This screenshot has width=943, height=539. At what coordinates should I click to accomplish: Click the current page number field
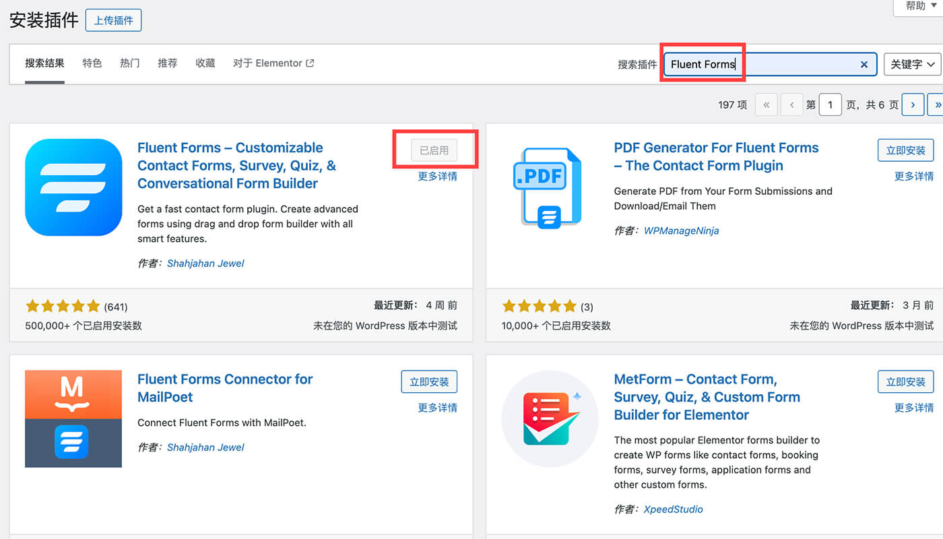click(831, 104)
